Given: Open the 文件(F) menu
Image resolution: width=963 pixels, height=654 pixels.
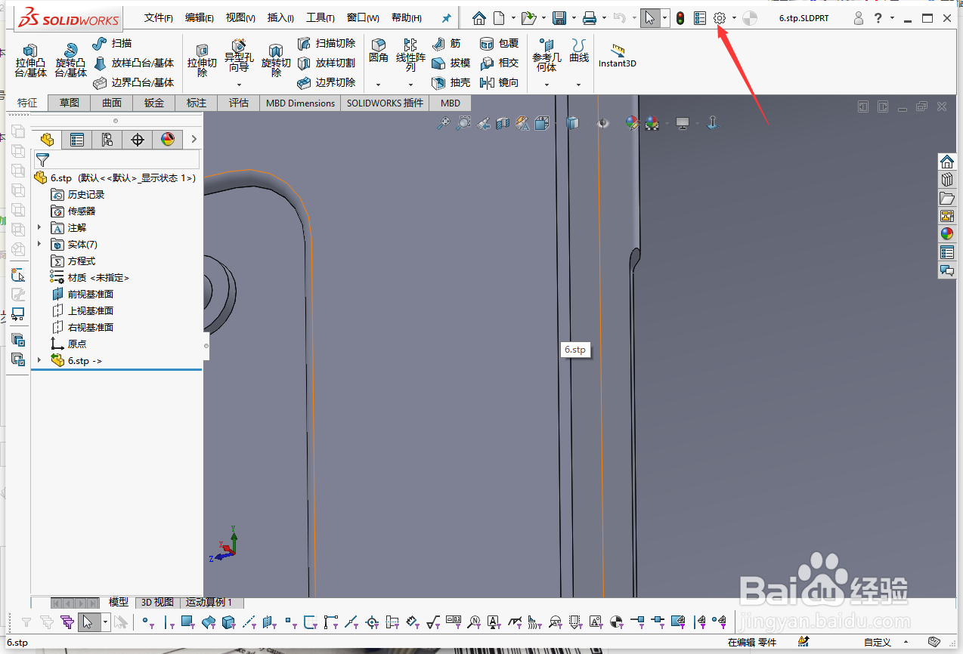Looking at the screenshot, I should click(159, 18).
